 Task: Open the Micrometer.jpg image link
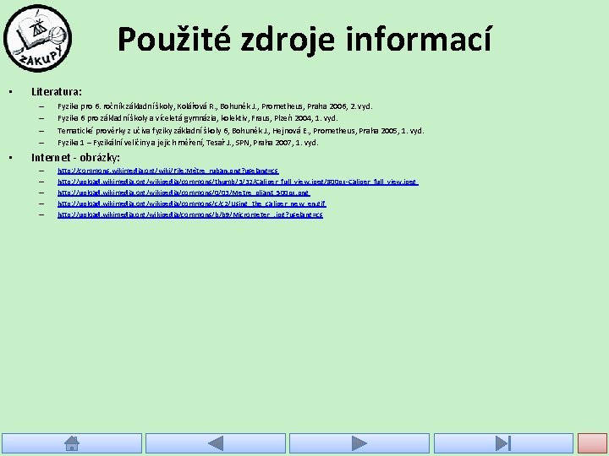(x=190, y=214)
